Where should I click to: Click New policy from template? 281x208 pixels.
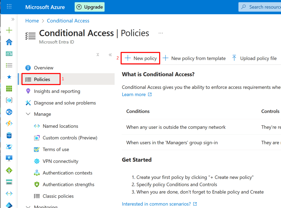194,58
